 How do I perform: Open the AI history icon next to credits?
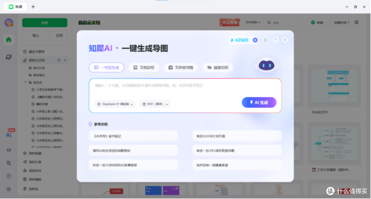pyautogui.click(x=266, y=40)
